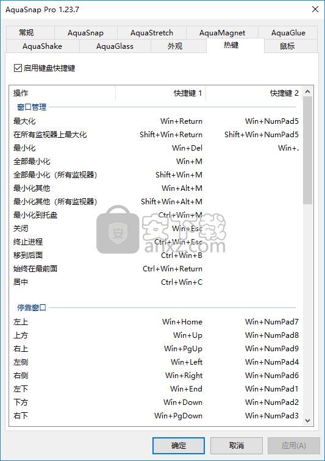Click the 应用(A) button
The image size is (325, 461).
pyautogui.click(x=293, y=446)
